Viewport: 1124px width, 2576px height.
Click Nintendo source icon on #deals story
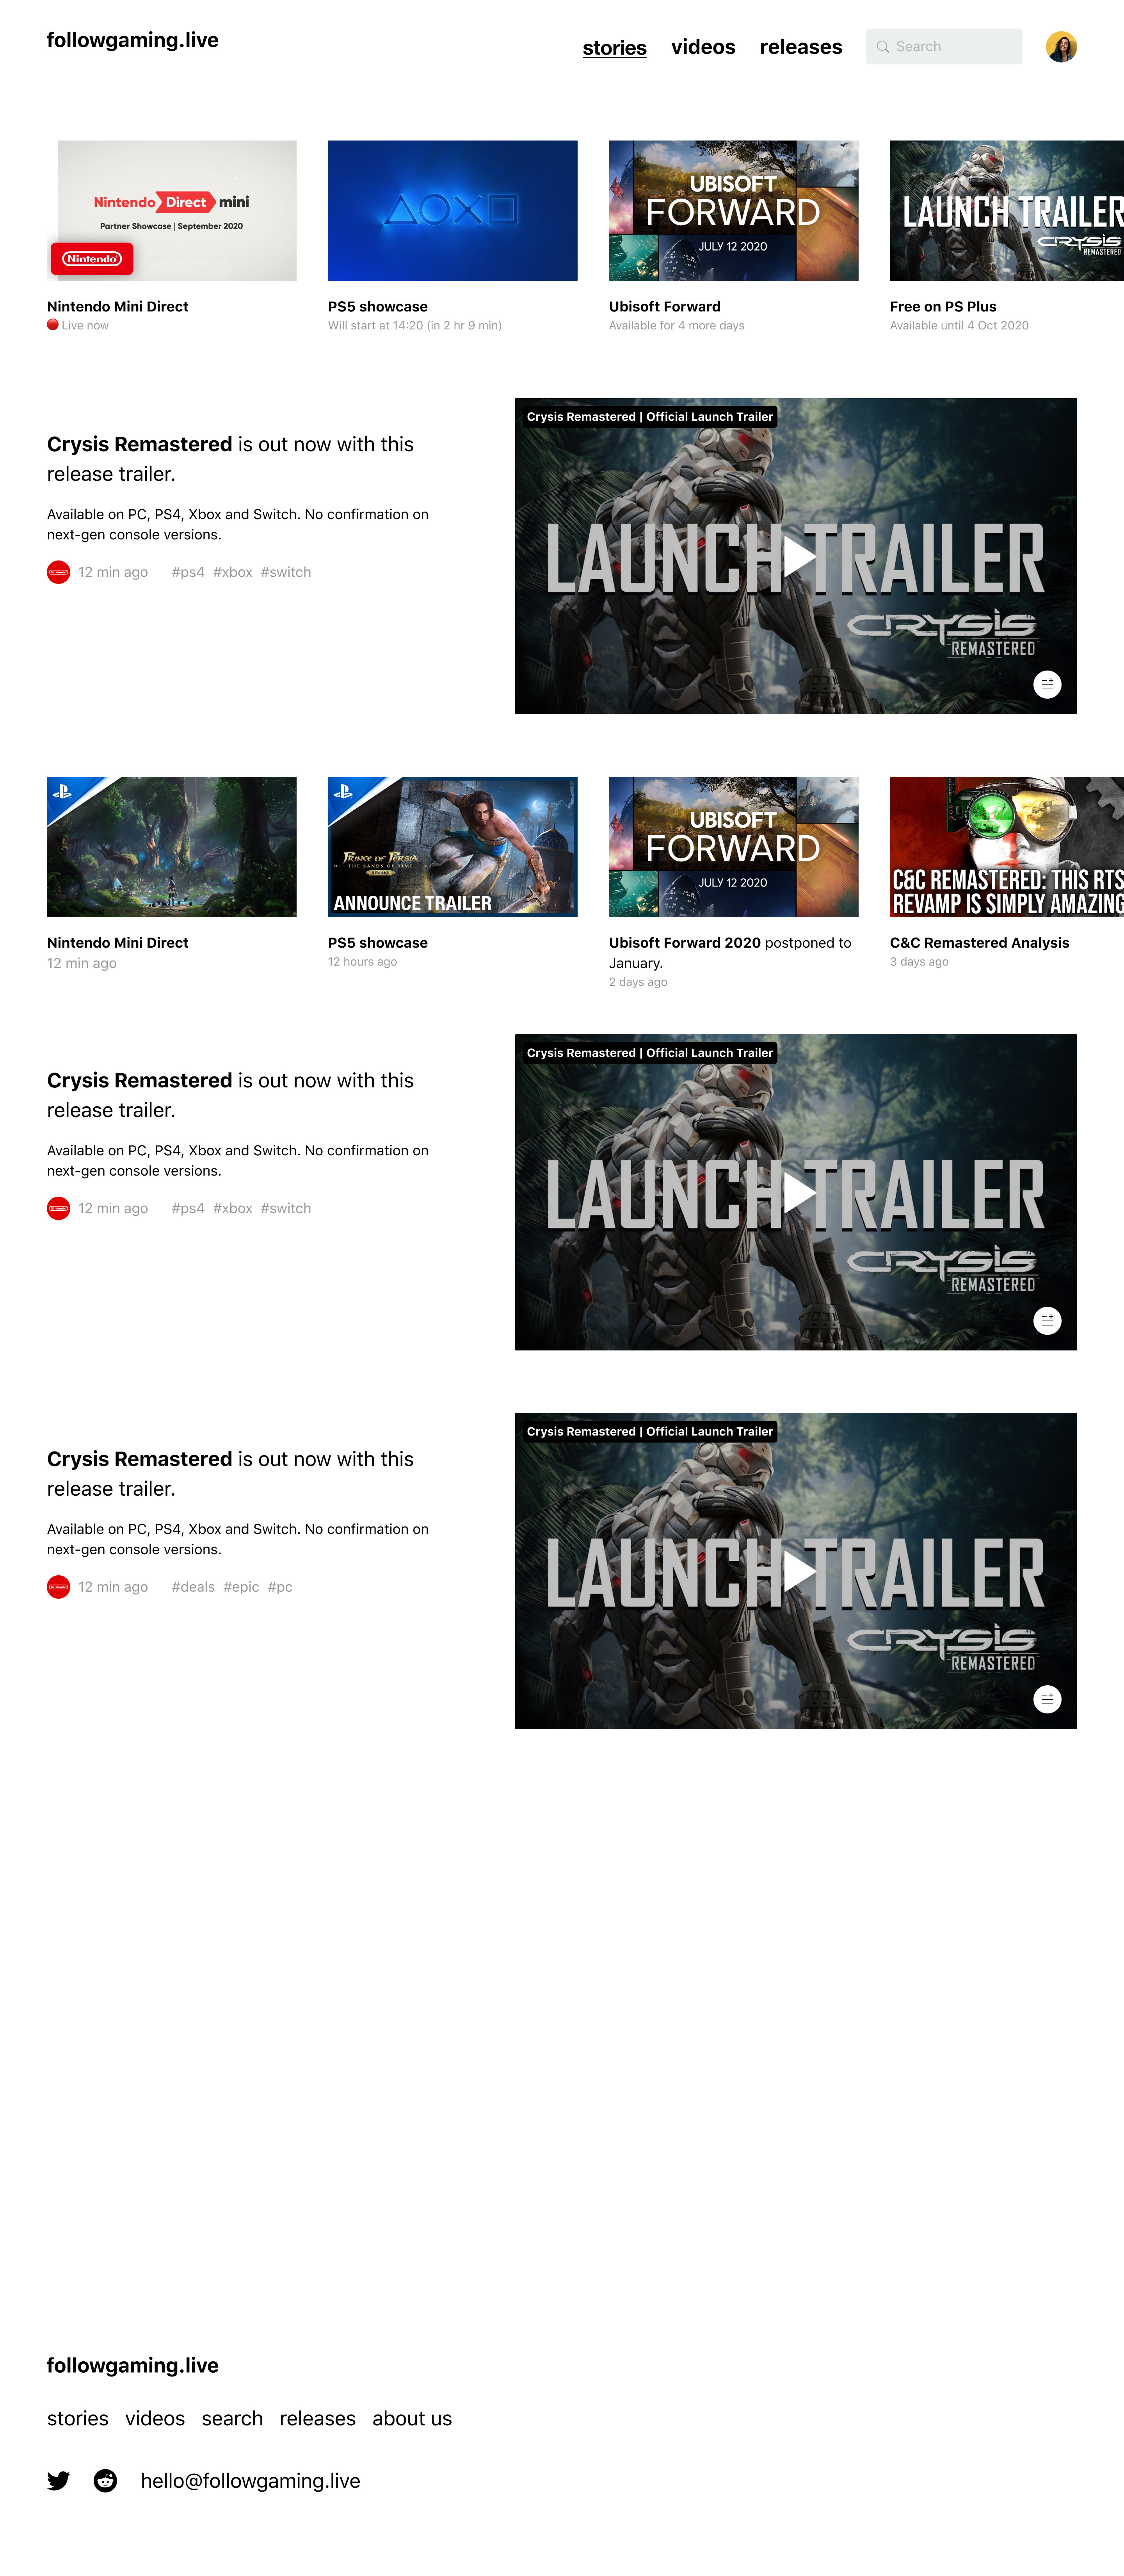point(58,1587)
